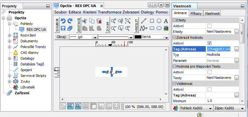Open the černá border color dropdown

[166, 37]
